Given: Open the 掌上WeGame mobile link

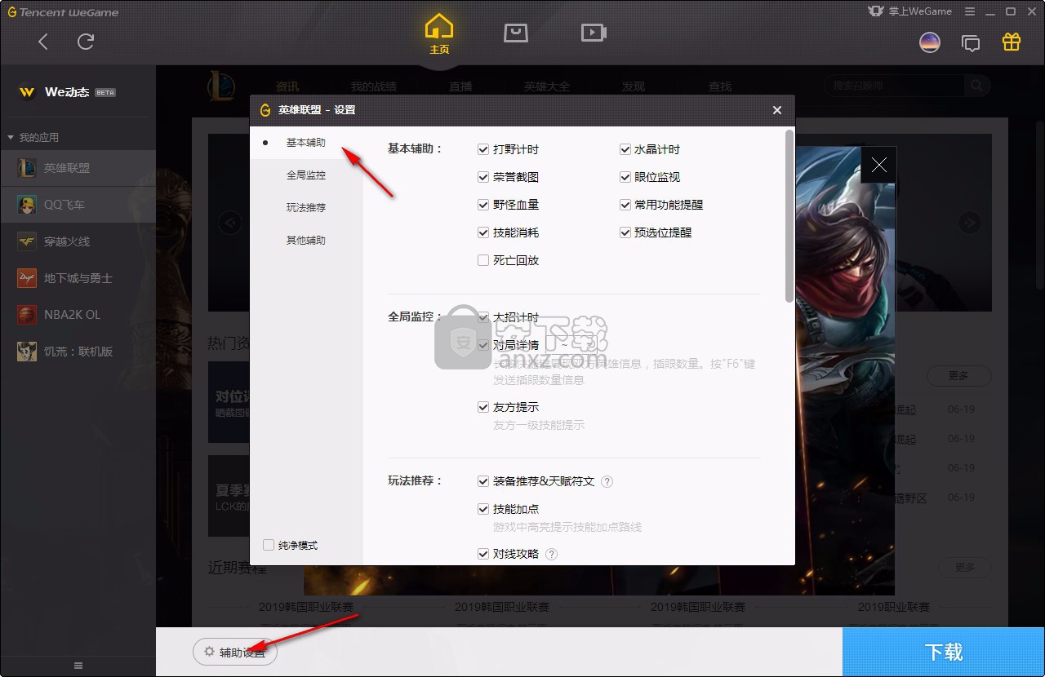Looking at the screenshot, I should (909, 11).
